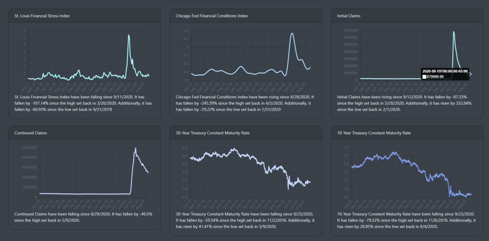Click the Initial Claims tooltip color swatch
Viewport: 489px width, 241px height.
(x=424, y=76)
